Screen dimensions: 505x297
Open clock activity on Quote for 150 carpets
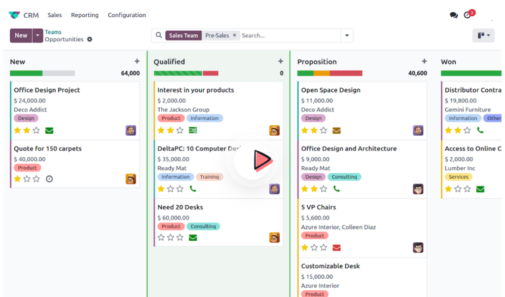pos(49,179)
